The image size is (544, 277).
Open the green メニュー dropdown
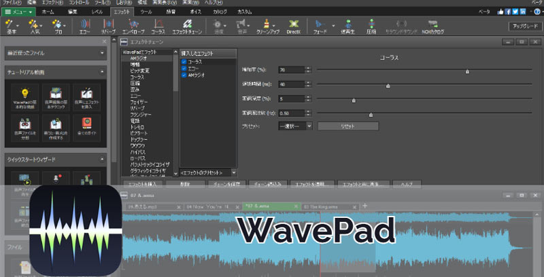pyautogui.click(x=18, y=12)
